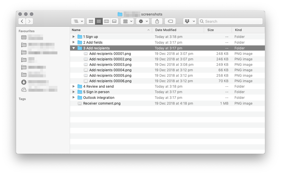Viewport: 281px width, 175px height.
Task: Expand the 1 Sign up folder
Action: point(73,36)
